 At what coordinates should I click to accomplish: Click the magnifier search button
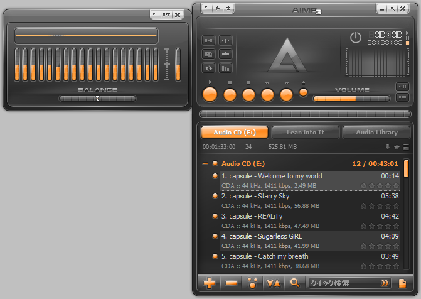pyautogui.click(x=295, y=283)
